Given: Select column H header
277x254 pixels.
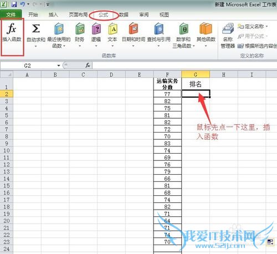Looking at the screenshot, I should (224, 74).
